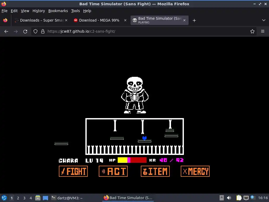Open the network monitor tray icon
Screen dimensions: 269x202
tap(246, 198)
